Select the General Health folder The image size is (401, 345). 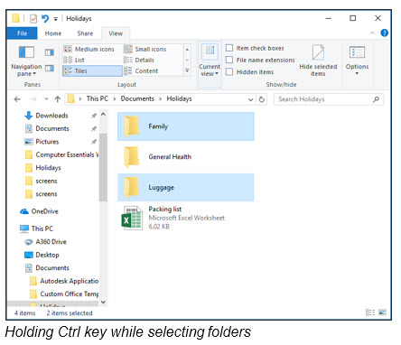[186, 157]
